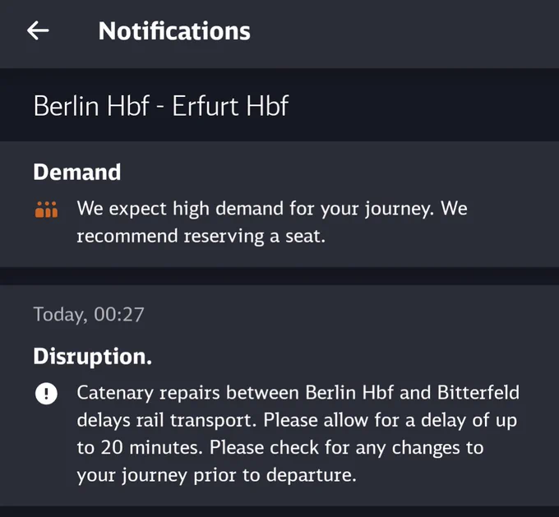559x517 pixels.
Task: Tap 'Erfurt Hbf' in the route header
Action: (x=230, y=106)
